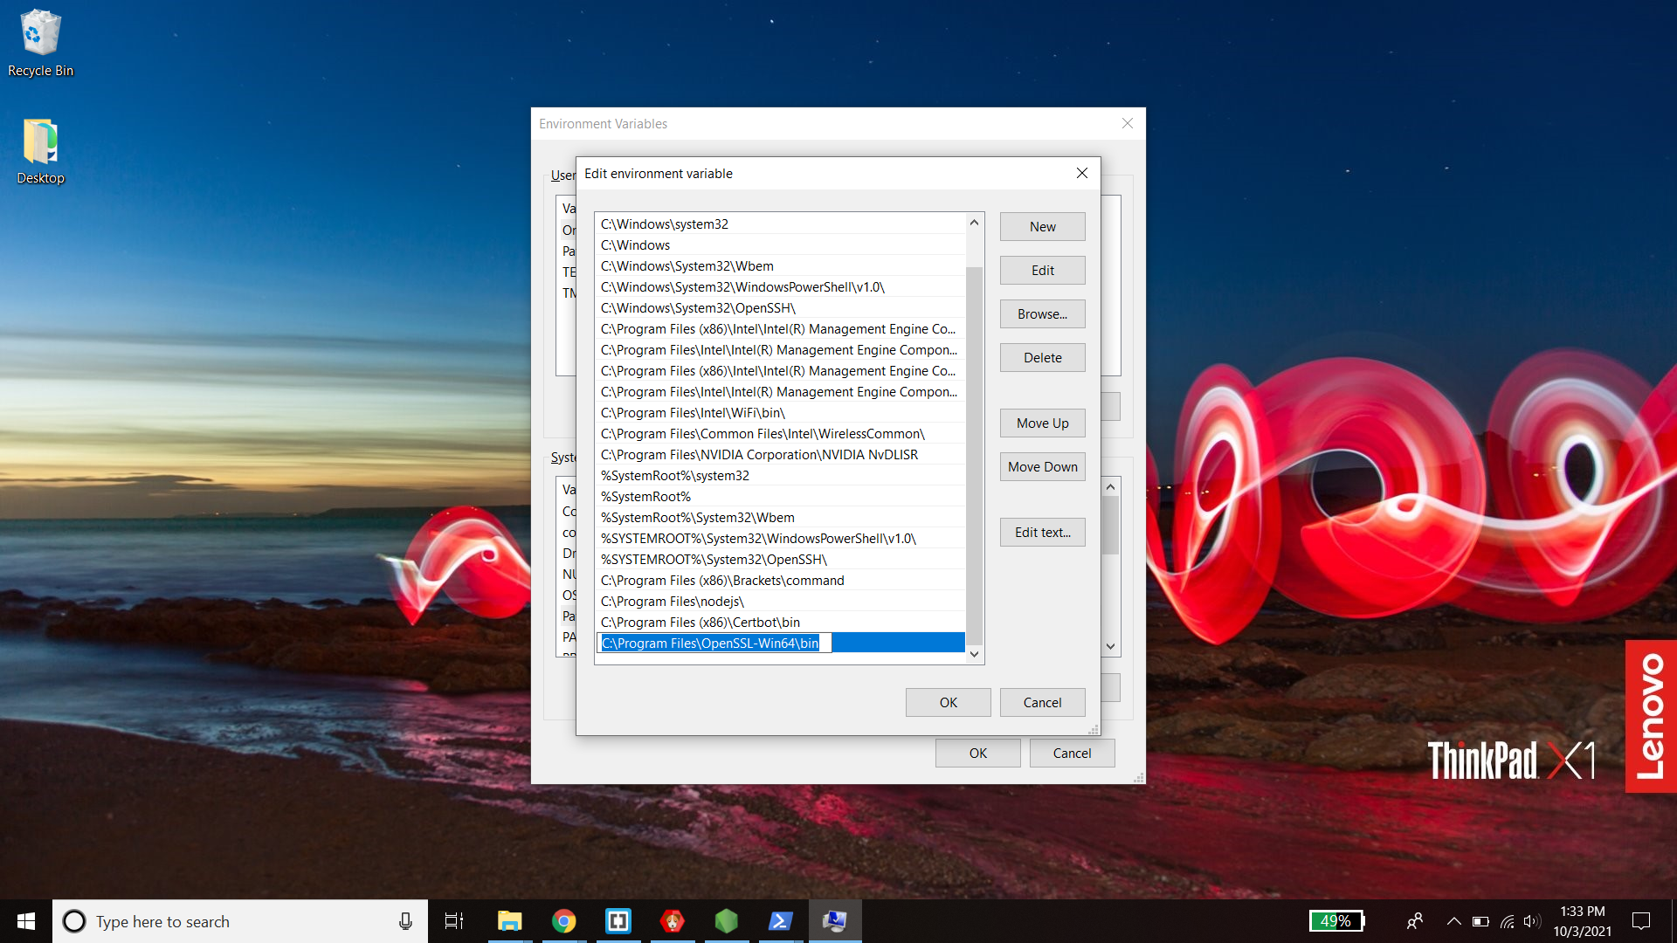Launch Google Chrome from taskbar
The height and width of the screenshot is (943, 1677).
tap(563, 921)
